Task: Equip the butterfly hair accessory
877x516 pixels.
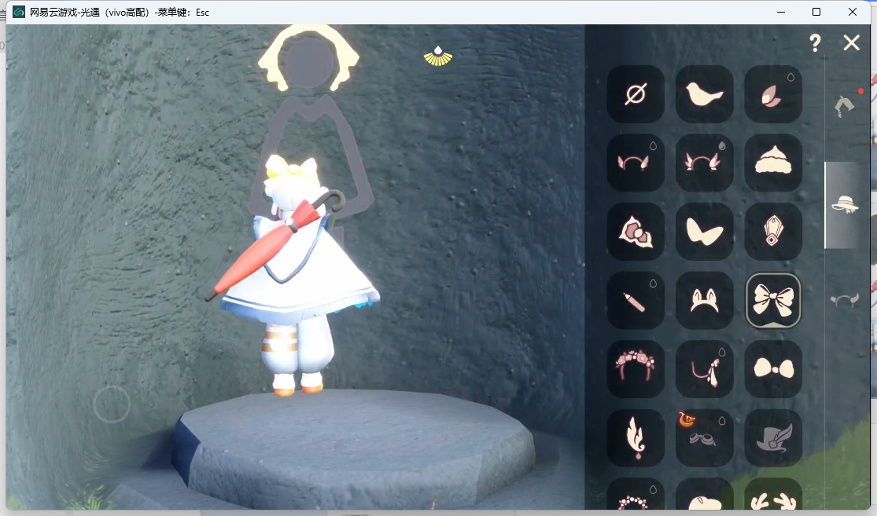Action: click(704, 231)
